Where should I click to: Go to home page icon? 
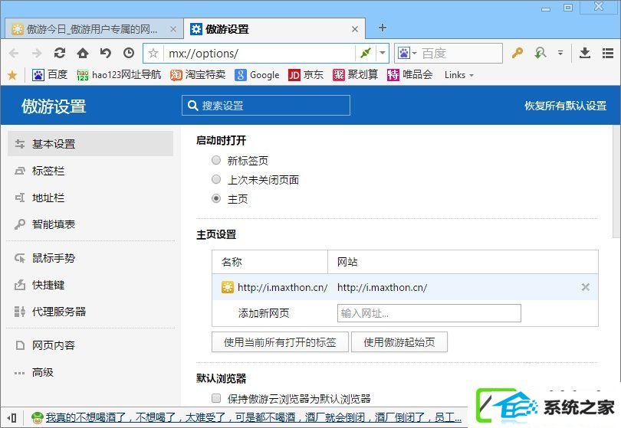[83, 53]
